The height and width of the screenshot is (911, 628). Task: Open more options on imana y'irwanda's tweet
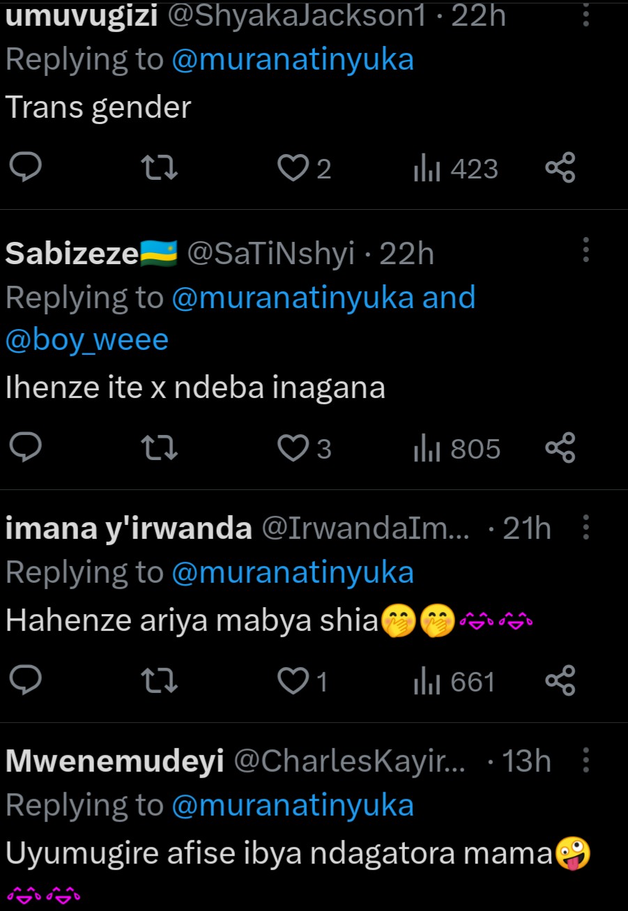(586, 528)
